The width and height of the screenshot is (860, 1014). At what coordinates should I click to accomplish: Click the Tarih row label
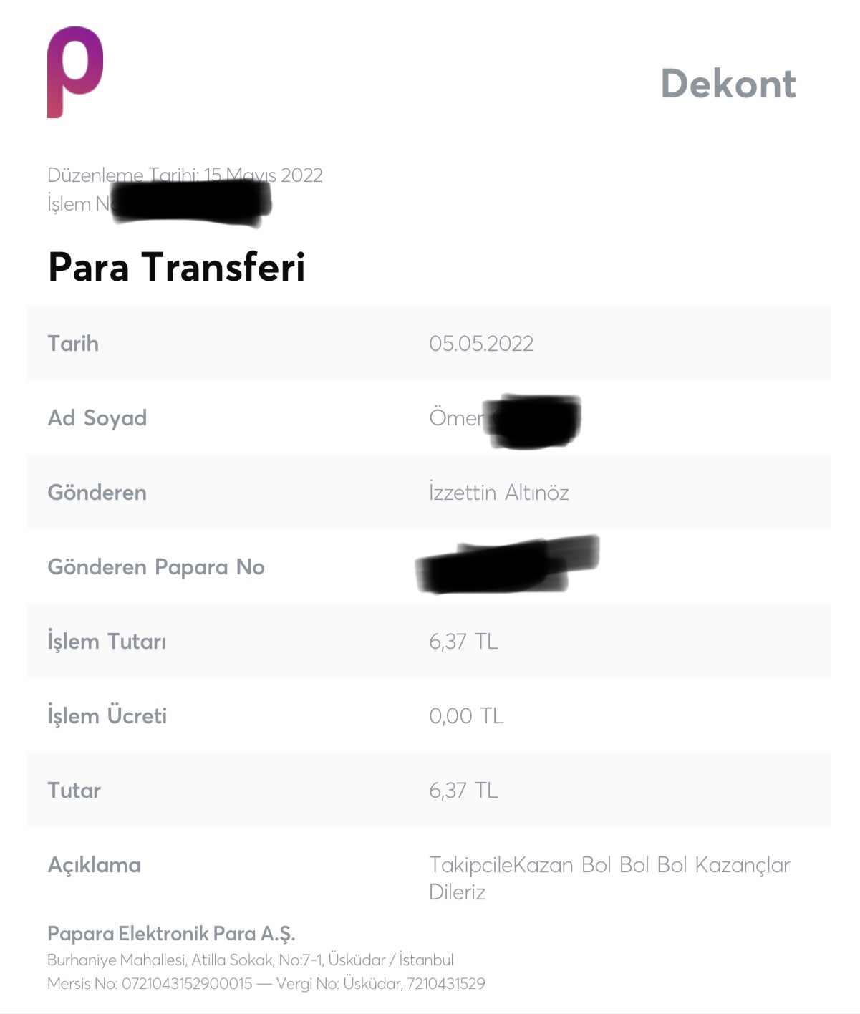pyautogui.click(x=73, y=344)
